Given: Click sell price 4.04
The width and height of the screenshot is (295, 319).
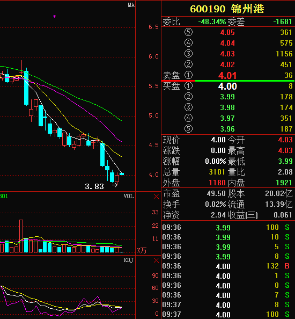Looking at the screenshot, I should coord(227,43).
